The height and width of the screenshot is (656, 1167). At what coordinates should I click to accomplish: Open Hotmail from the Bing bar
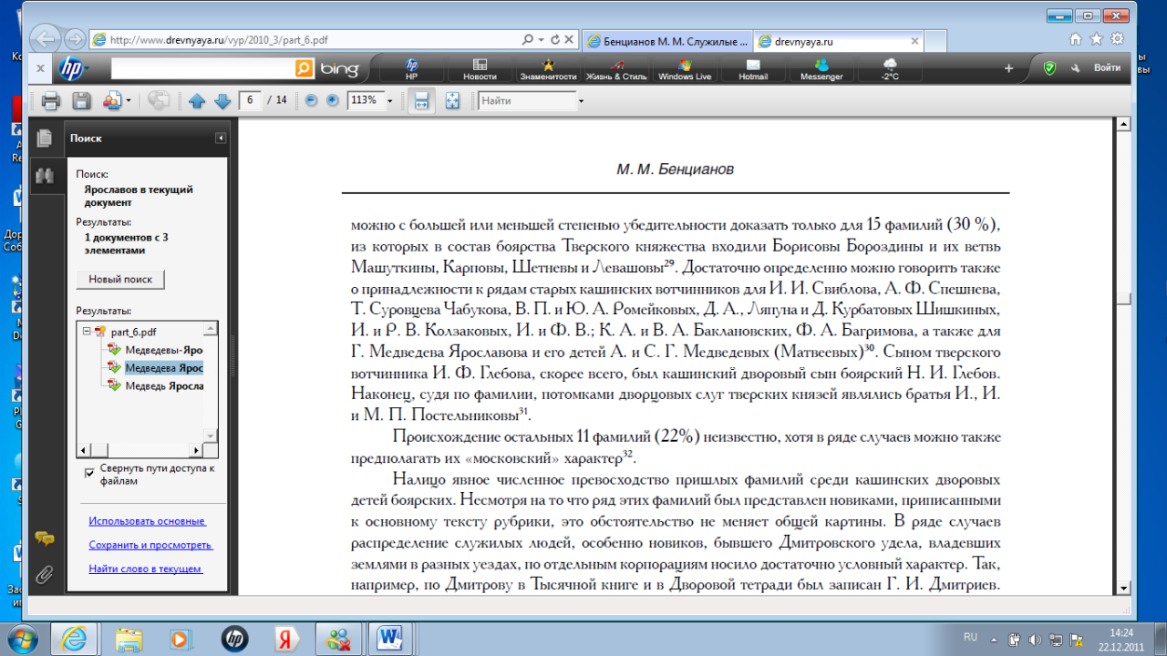tap(753, 70)
